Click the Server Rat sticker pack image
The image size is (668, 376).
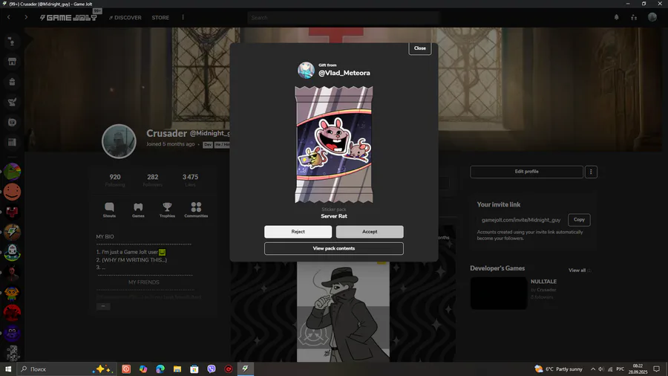coord(333,144)
